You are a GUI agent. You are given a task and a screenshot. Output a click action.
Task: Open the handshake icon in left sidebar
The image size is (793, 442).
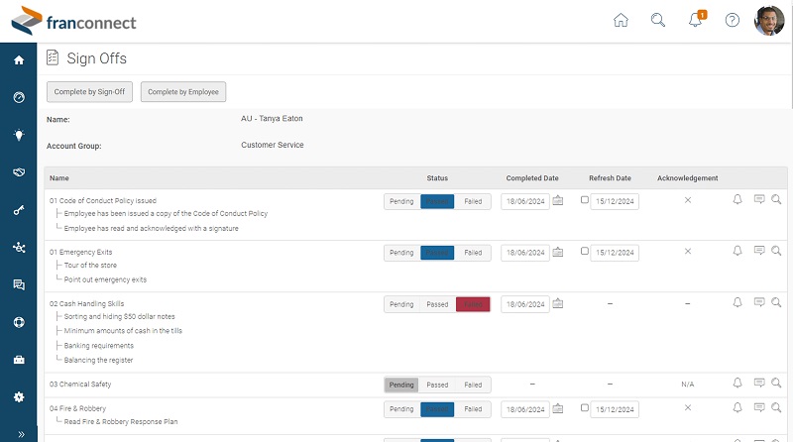tap(18, 172)
